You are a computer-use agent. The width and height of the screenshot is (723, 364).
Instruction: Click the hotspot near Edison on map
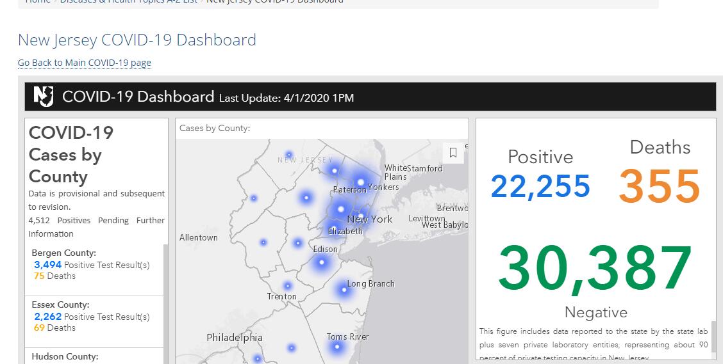[x=322, y=262]
